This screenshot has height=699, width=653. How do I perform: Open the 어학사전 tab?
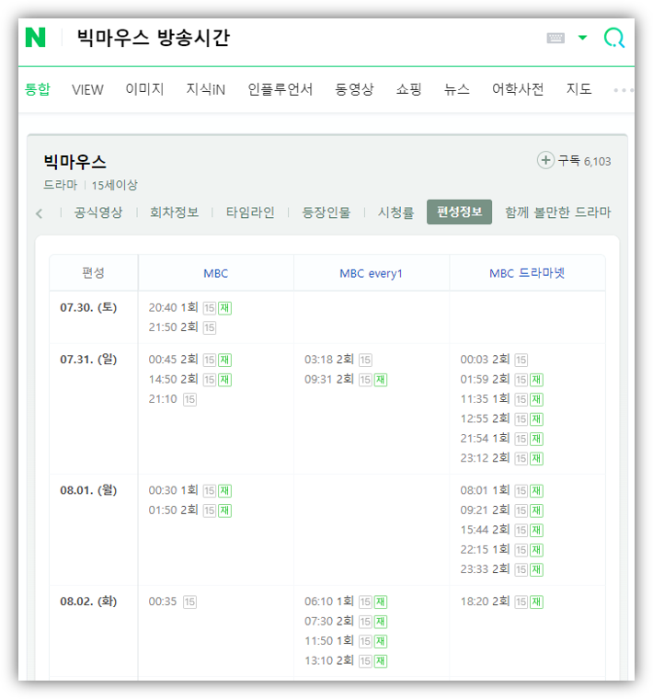(518, 89)
